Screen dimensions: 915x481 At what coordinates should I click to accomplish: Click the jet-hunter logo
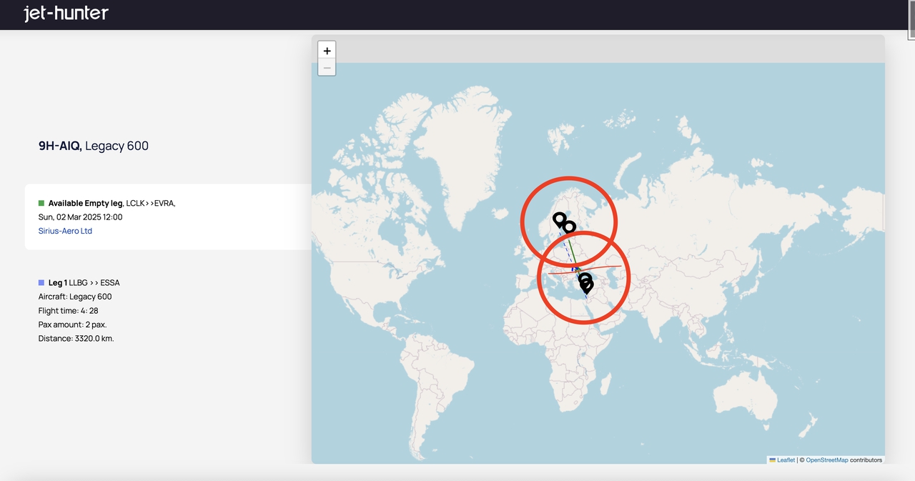(x=66, y=14)
